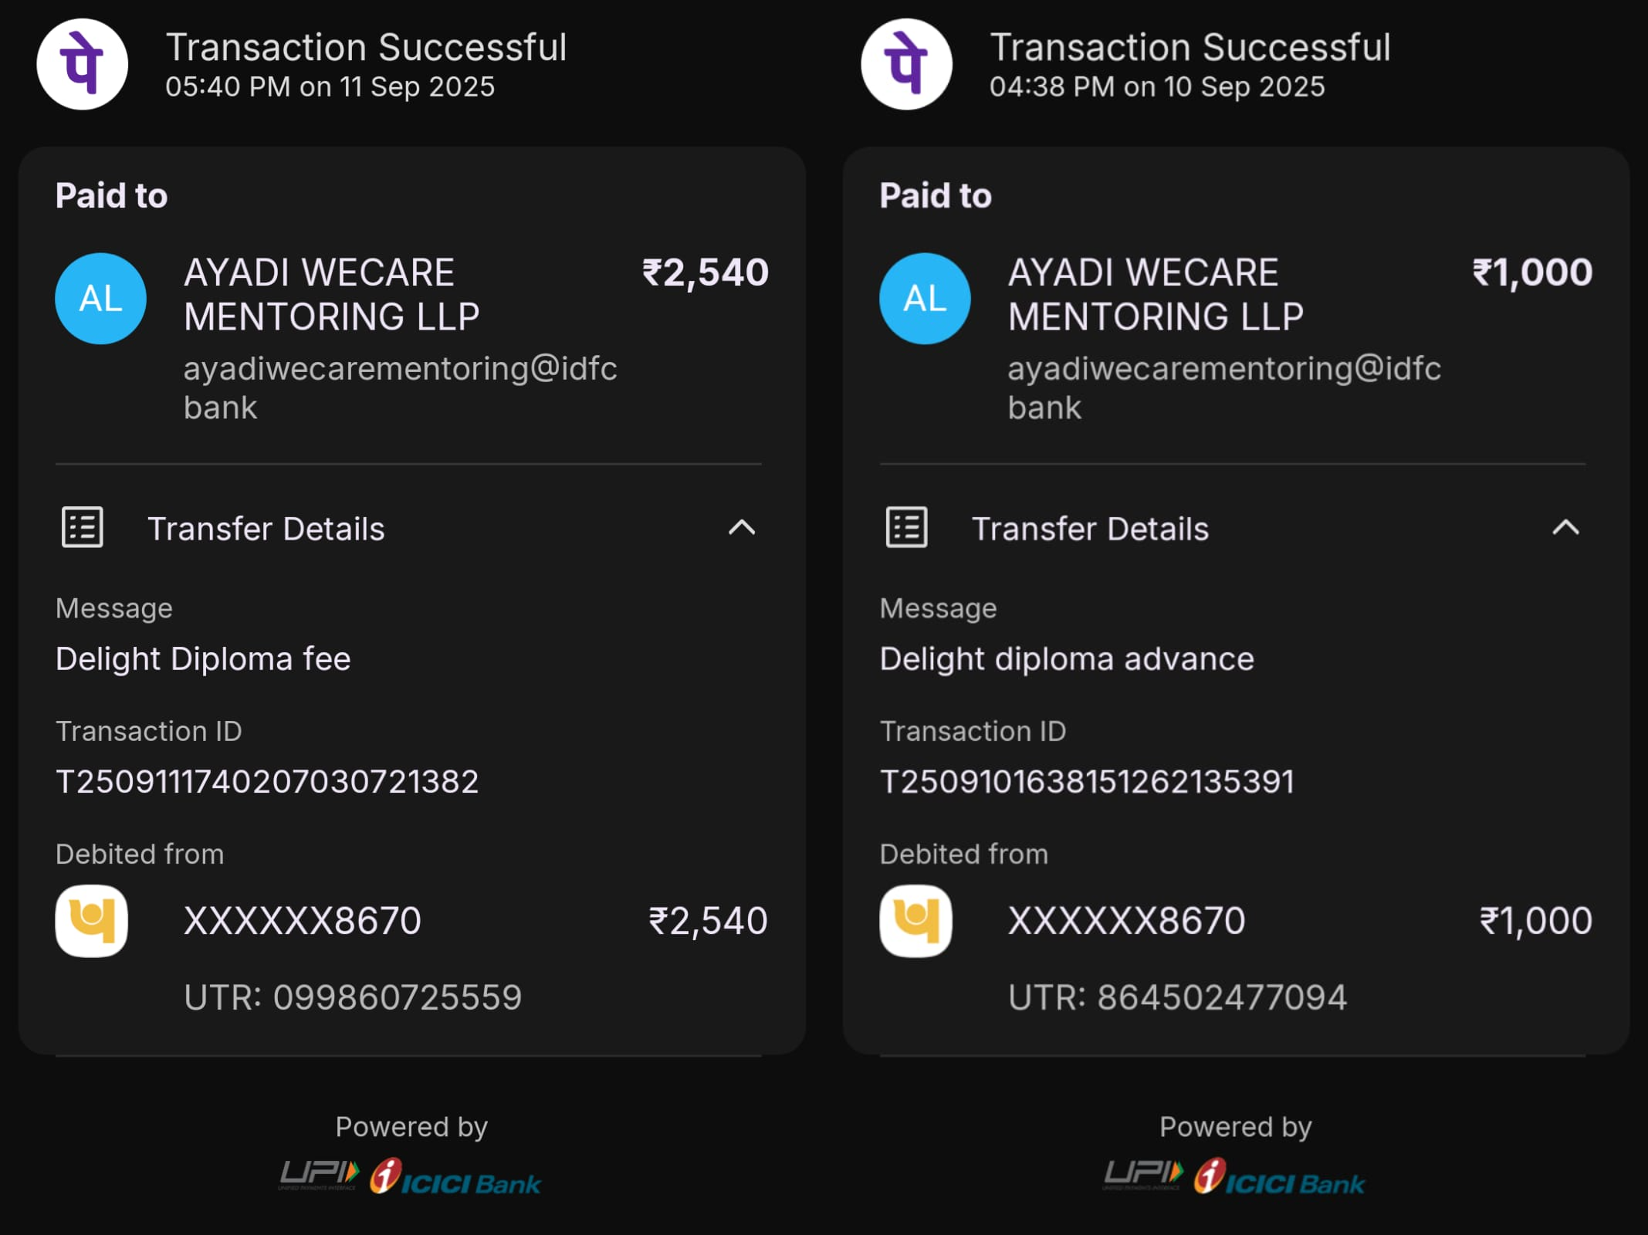Collapse Transfer Details chevron on ₹1,000 receipt
The image size is (1648, 1235).
pos(1565,528)
